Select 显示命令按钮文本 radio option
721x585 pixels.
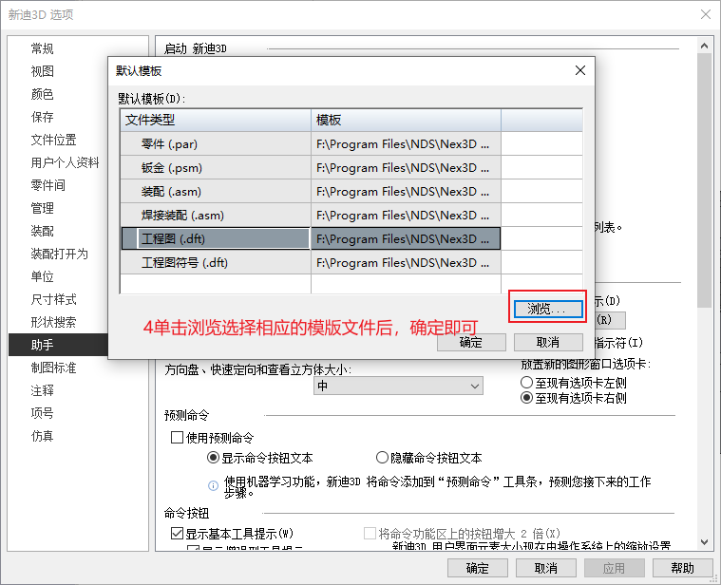click(x=213, y=458)
